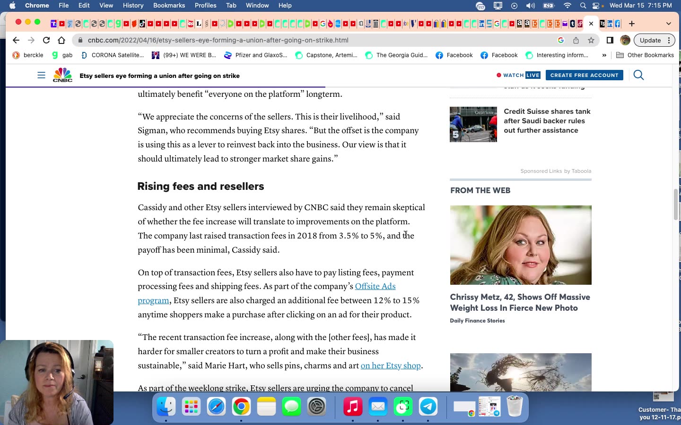681x425 pixels.
Task: Open Spotlight search in the menu bar
Action: 583,6
